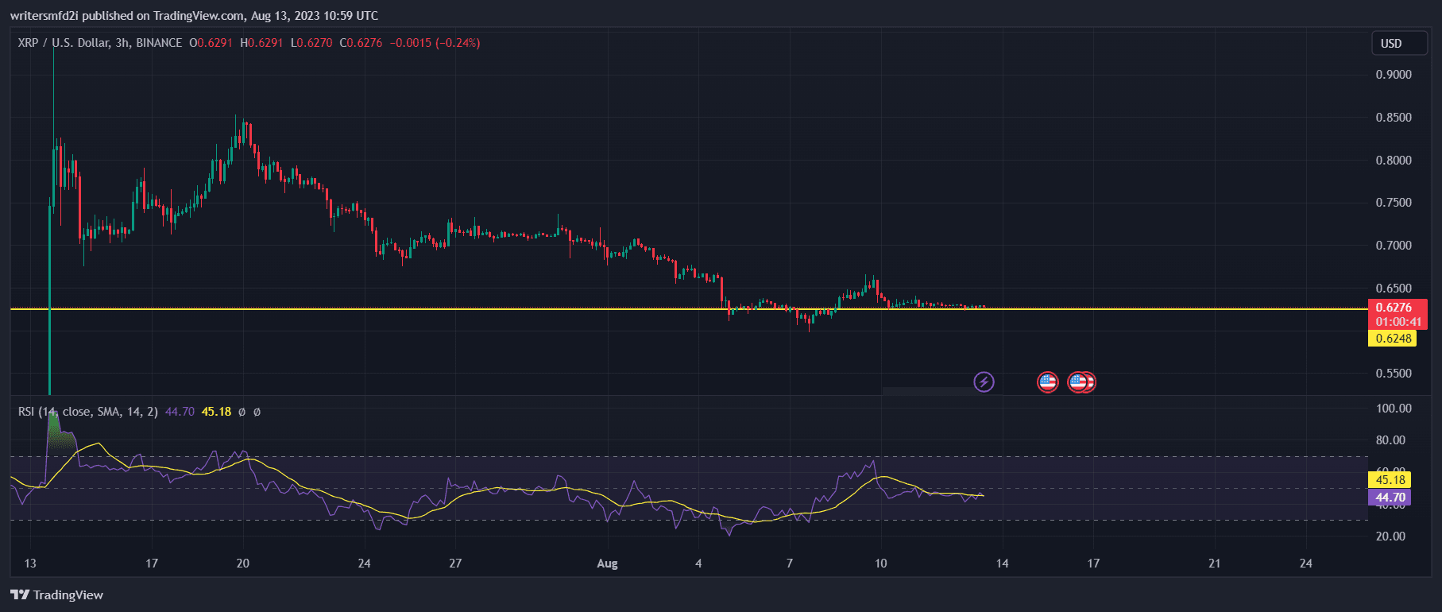
Task: Click the purple lightning bolt event icon
Action: click(x=984, y=382)
